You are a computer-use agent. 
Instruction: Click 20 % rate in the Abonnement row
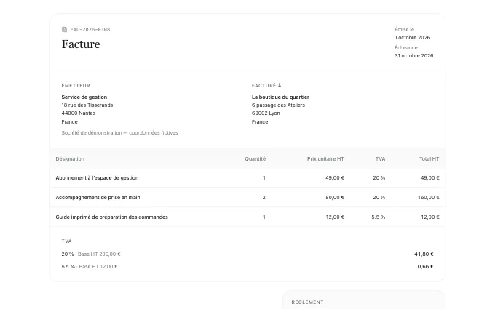coord(379,178)
